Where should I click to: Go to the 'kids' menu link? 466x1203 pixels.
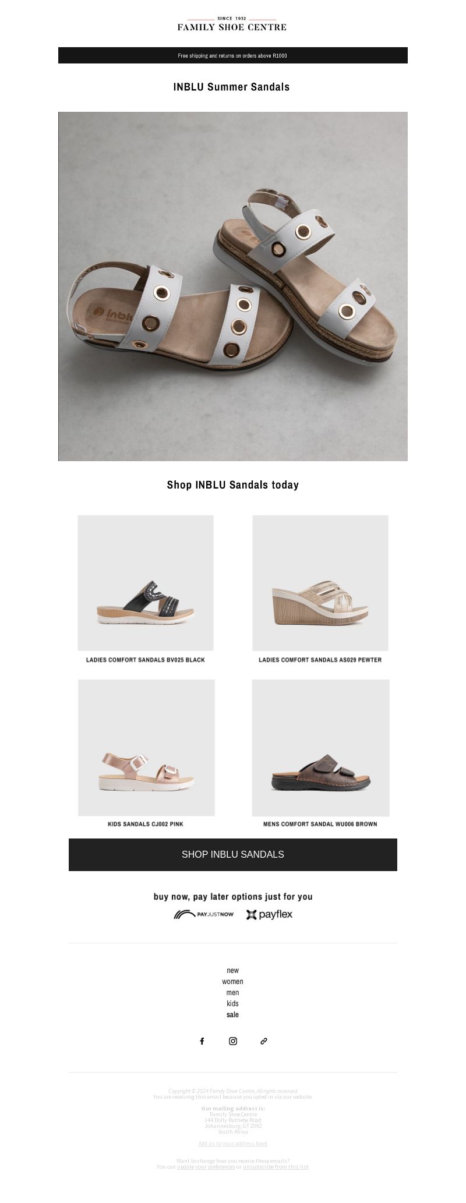click(233, 1003)
